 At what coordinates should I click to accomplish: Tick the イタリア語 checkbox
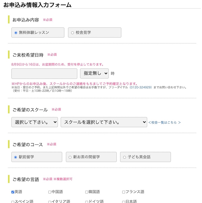pos(50,202)
